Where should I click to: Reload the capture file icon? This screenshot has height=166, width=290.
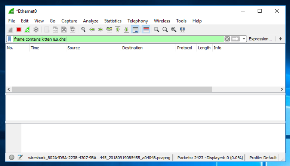72,29
